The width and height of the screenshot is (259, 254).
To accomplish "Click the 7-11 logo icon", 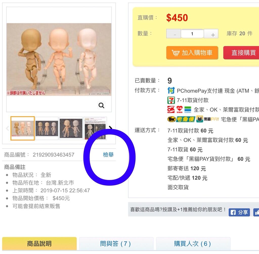I will (x=171, y=100).
